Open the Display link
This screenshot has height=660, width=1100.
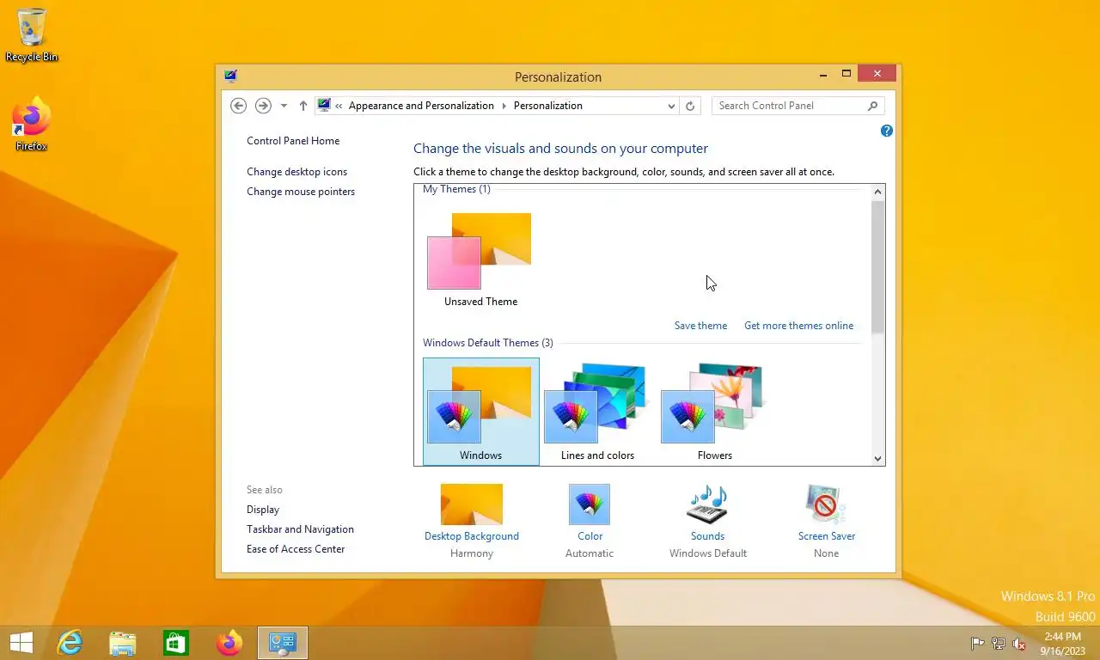tap(263, 510)
